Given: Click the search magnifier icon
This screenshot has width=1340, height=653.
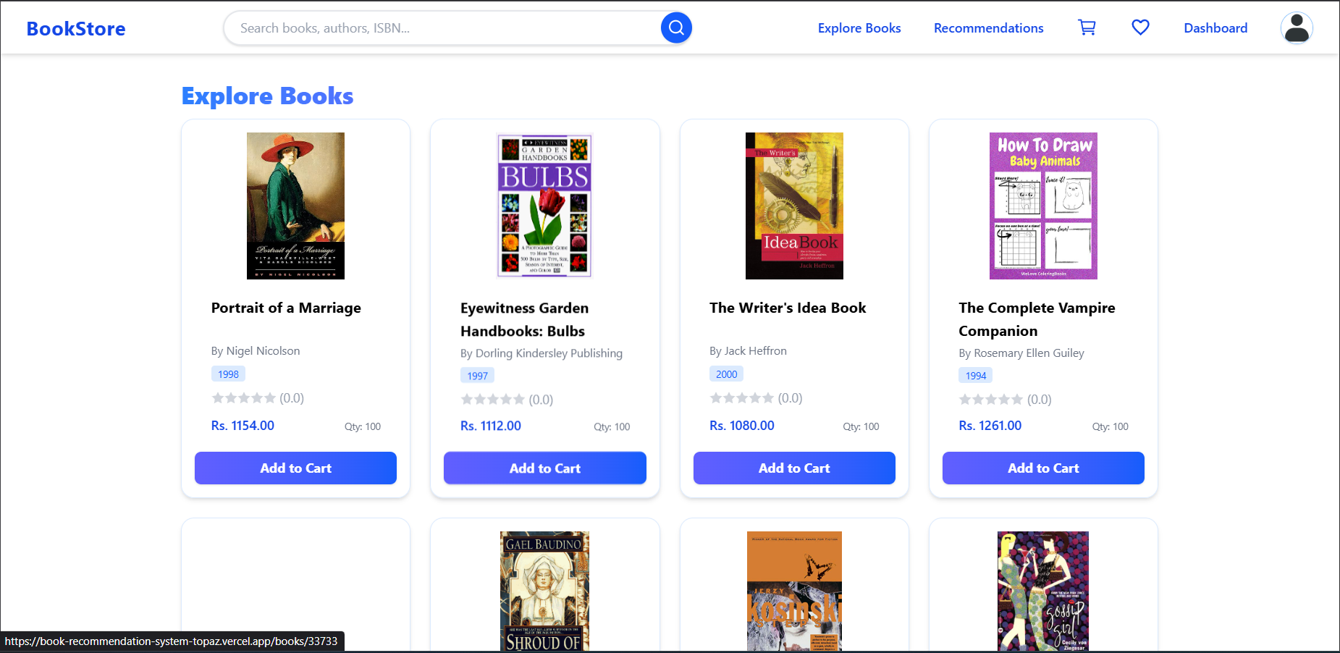Looking at the screenshot, I should click(x=675, y=28).
